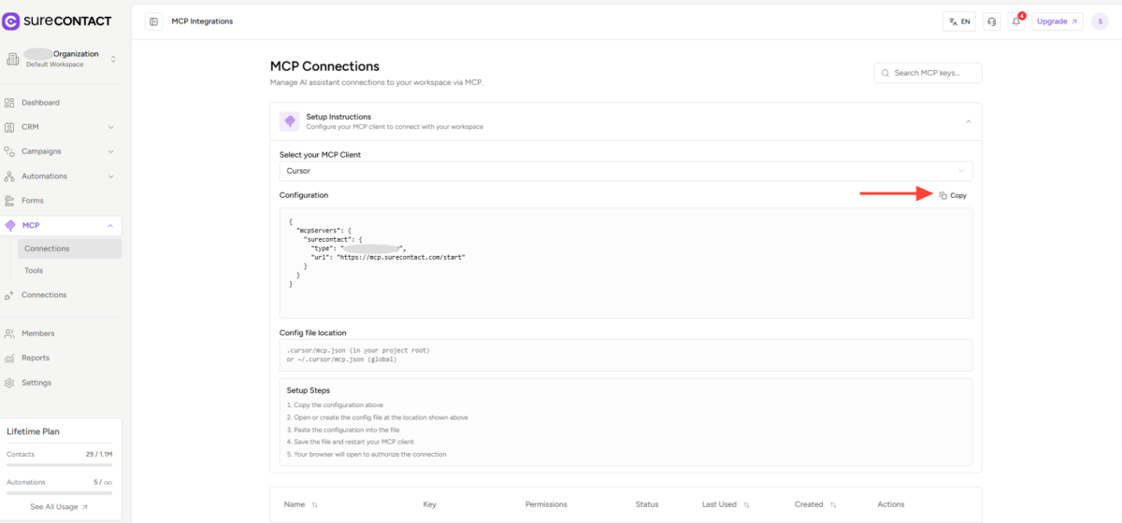
Task: Switch language with the EN button
Action: [x=959, y=21]
